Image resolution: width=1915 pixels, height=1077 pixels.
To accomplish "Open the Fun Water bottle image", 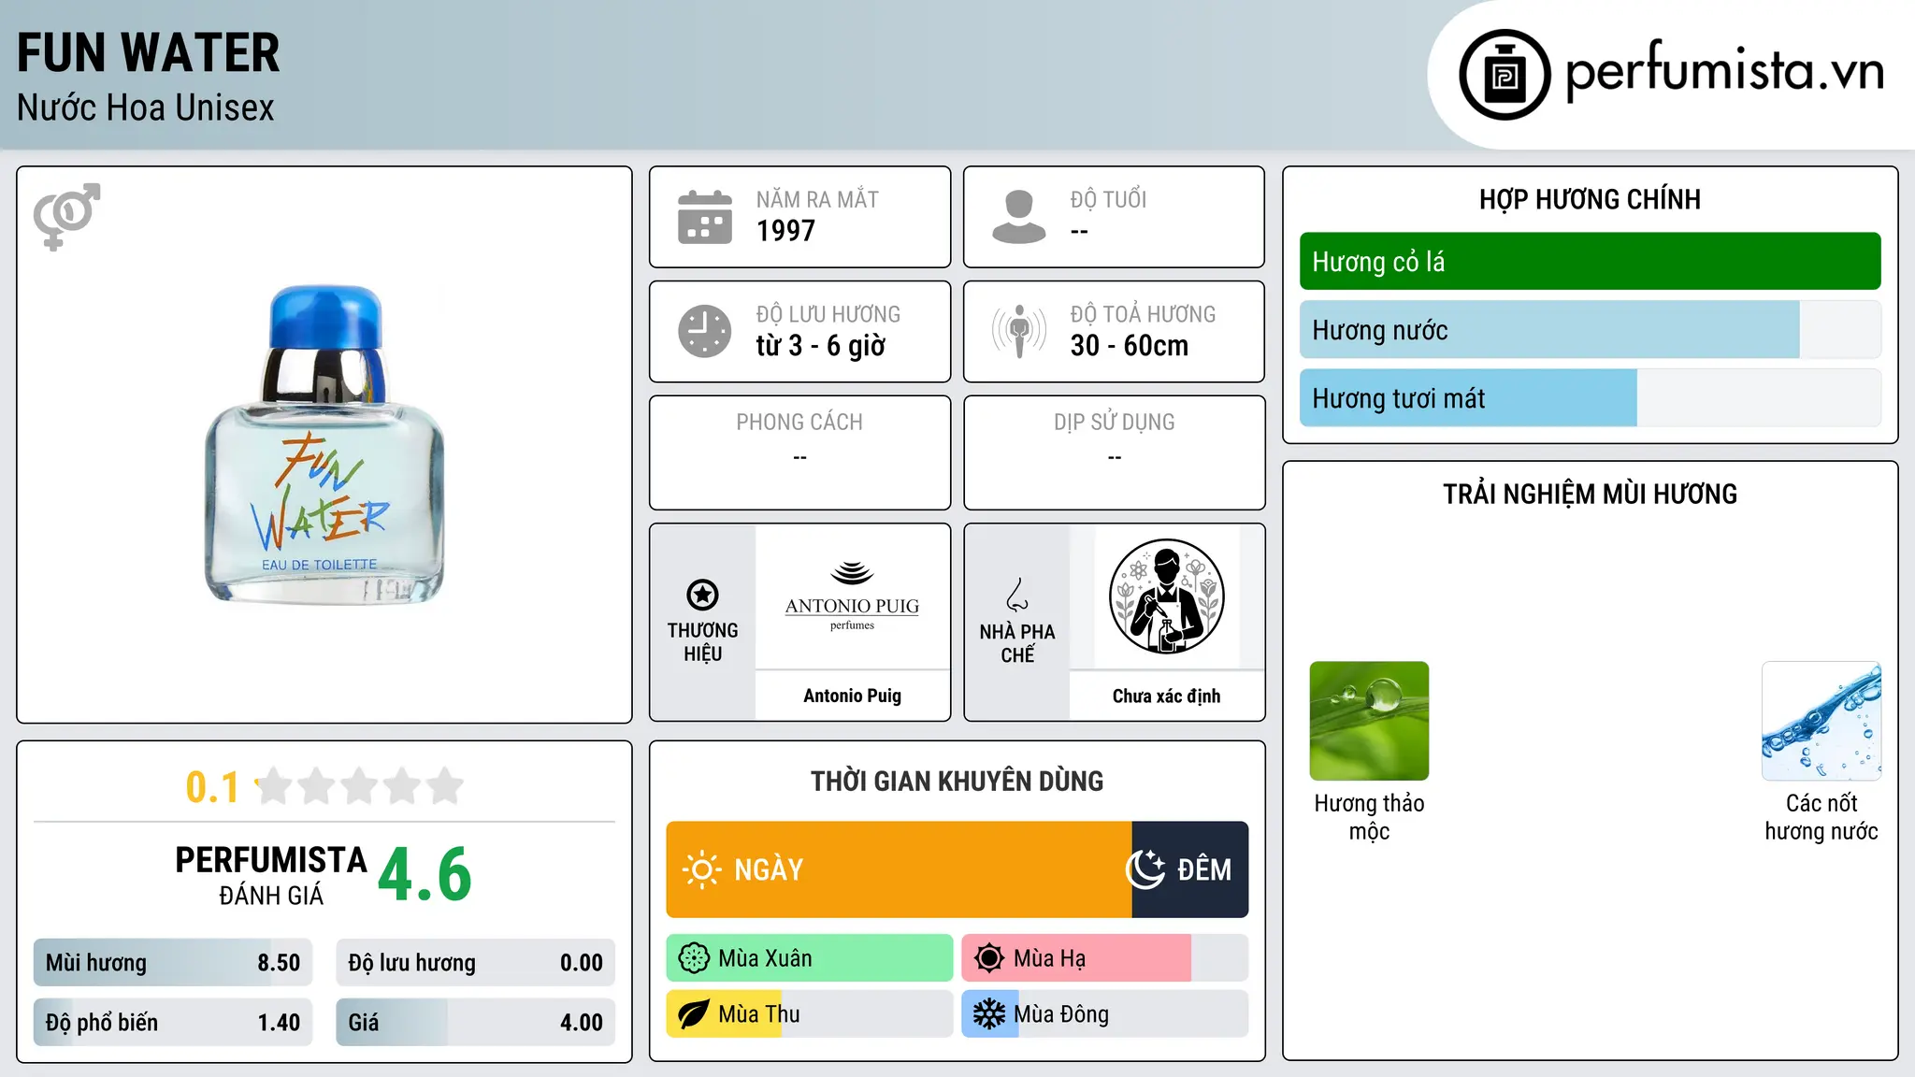I will click(x=324, y=445).
